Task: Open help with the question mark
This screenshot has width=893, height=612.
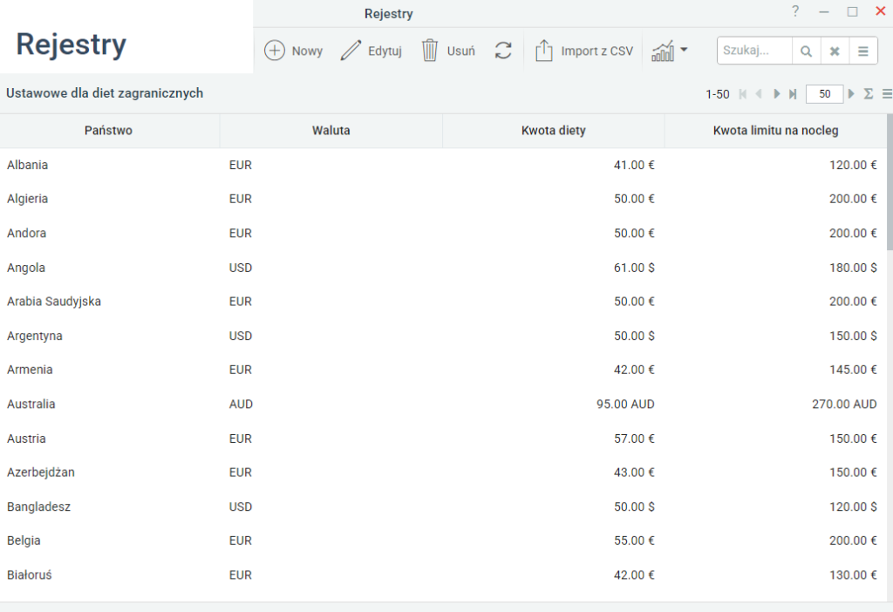Action: [x=795, y=11]
